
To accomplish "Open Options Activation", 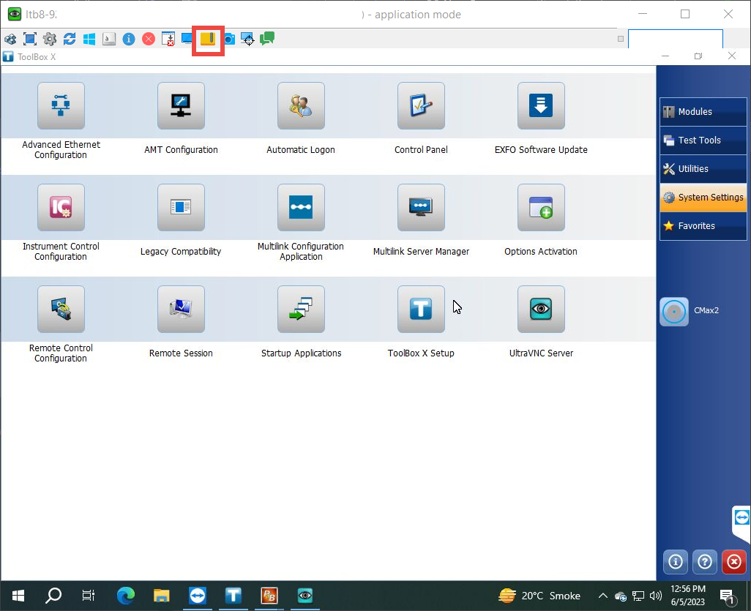I will click(541, 207).
